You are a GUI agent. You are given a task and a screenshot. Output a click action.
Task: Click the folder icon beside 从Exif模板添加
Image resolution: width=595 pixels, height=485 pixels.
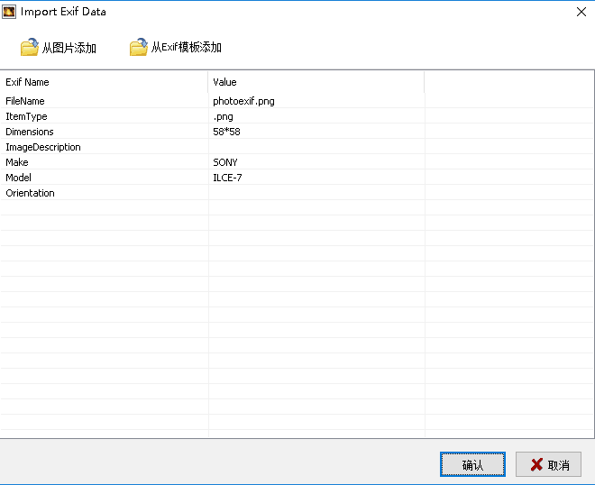pyautogui.click(x=138, y=48)
